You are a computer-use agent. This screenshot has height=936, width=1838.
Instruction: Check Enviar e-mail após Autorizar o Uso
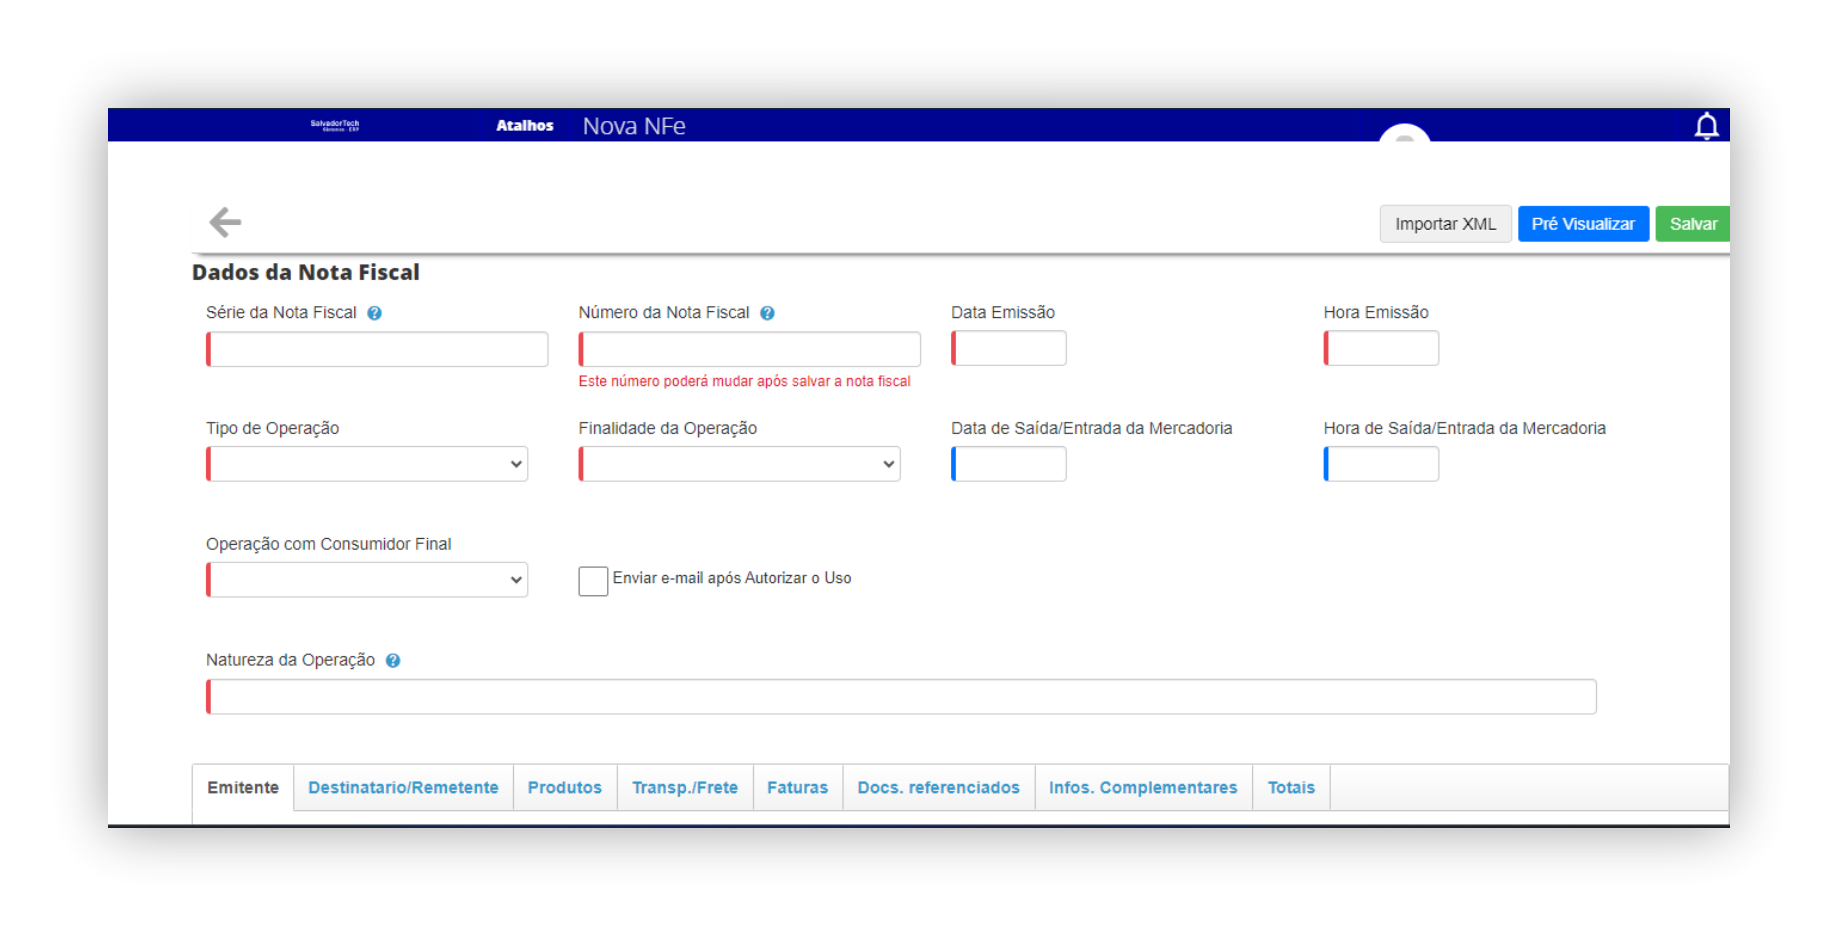593,581
